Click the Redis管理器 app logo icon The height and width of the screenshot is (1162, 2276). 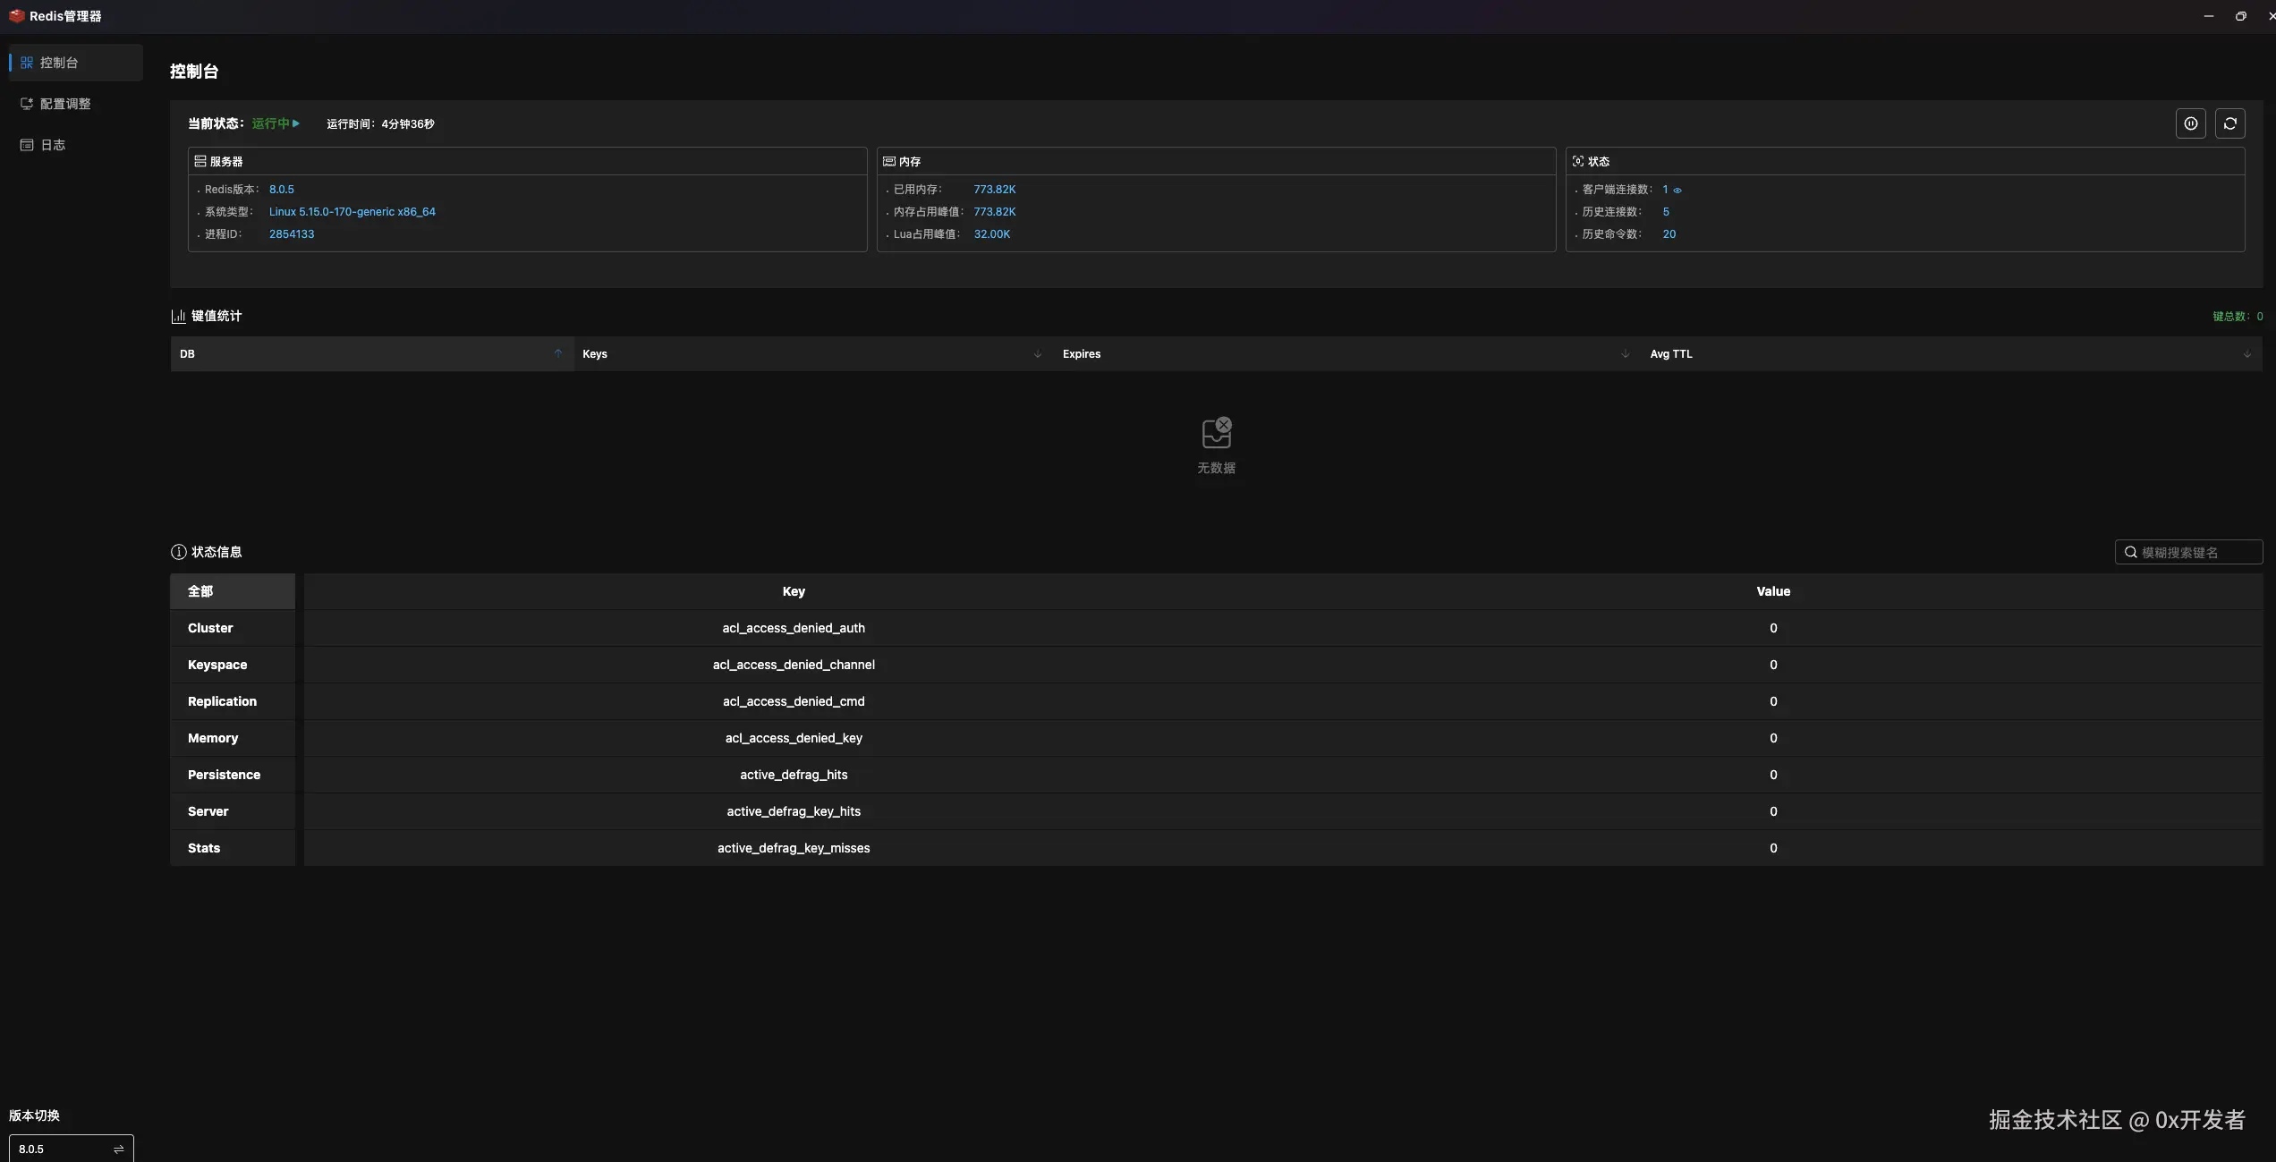coord(16,16)
